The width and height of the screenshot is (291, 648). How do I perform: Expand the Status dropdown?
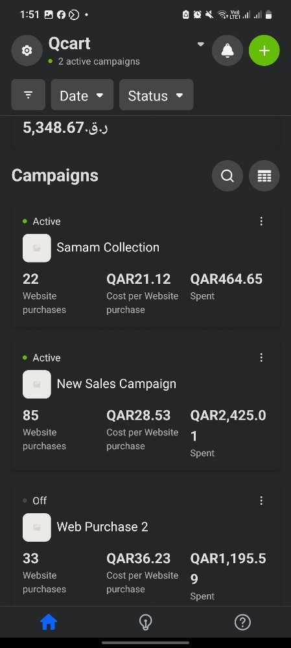click(156, 95)
